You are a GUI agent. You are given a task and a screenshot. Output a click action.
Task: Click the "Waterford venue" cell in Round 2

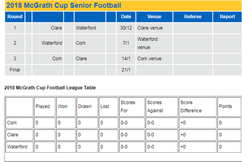148,43
